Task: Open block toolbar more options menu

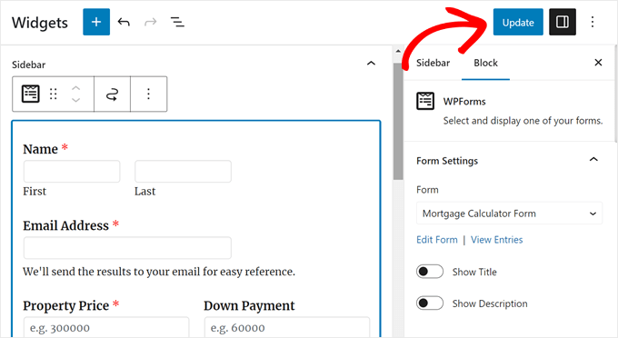Action: pyautogui.click(x=148, y=94)
